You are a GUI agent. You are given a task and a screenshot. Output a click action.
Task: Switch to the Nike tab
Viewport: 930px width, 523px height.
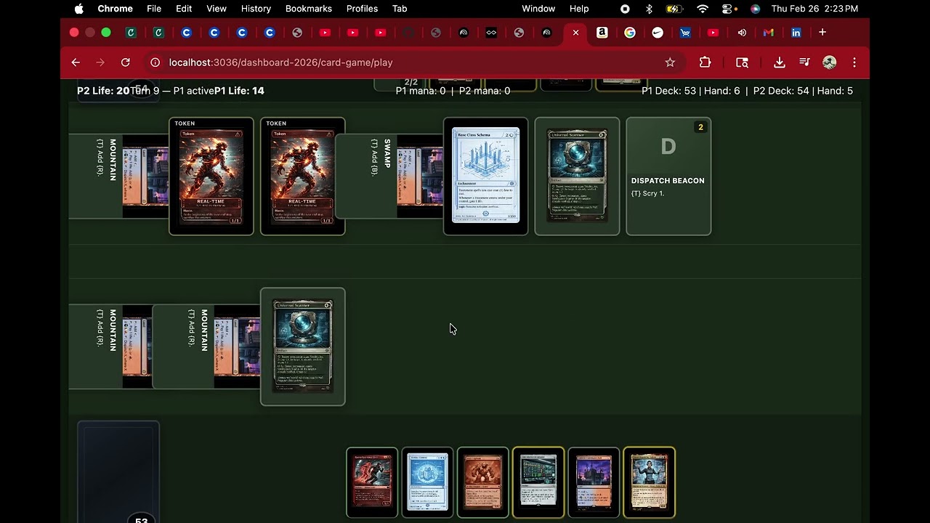[x=658, y=32]
